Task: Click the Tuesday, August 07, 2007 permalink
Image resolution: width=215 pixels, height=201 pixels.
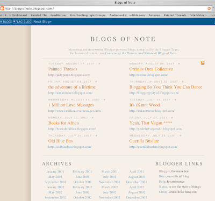Action: tap(99, 63)
